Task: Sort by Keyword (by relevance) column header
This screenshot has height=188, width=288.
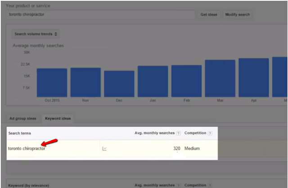Action: tap(29, 185)
